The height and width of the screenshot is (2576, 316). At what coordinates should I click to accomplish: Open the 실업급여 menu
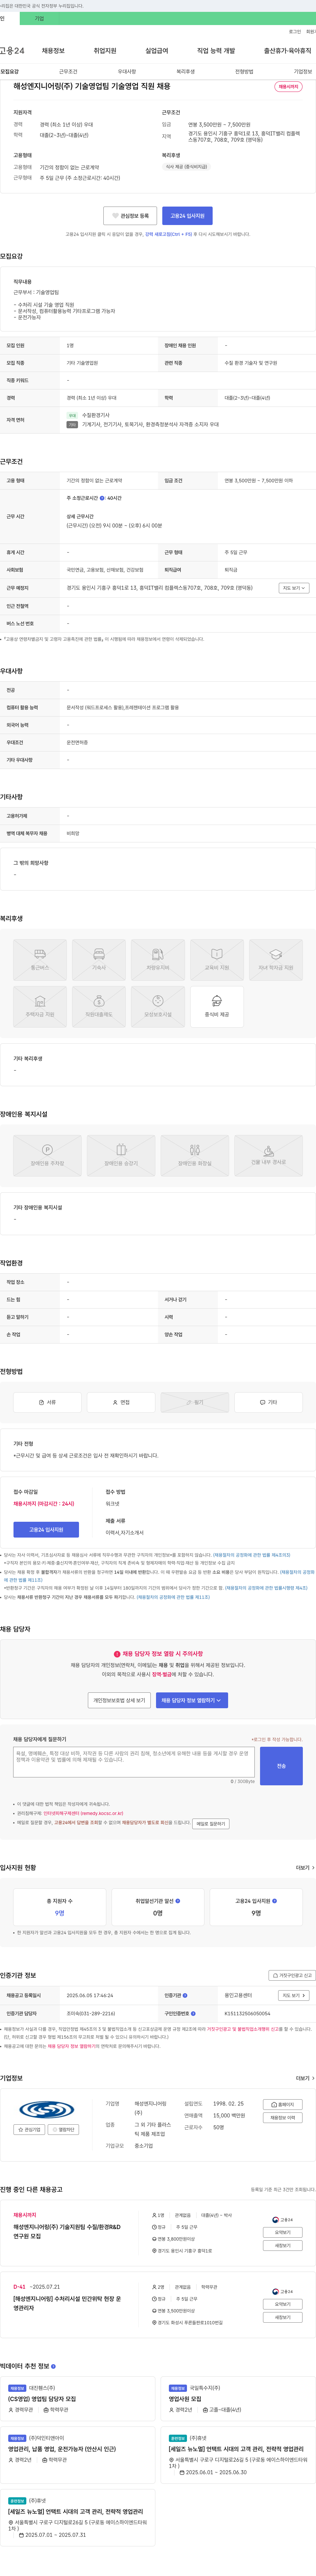pos(157,51)
